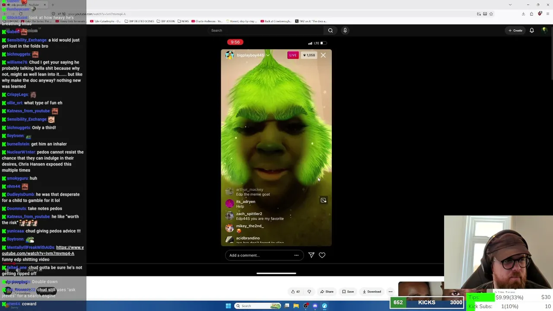Open the YouTube account avatar menu
This screenshot has height=311, width=553.
pyautogui.click(x=544, y=30)
